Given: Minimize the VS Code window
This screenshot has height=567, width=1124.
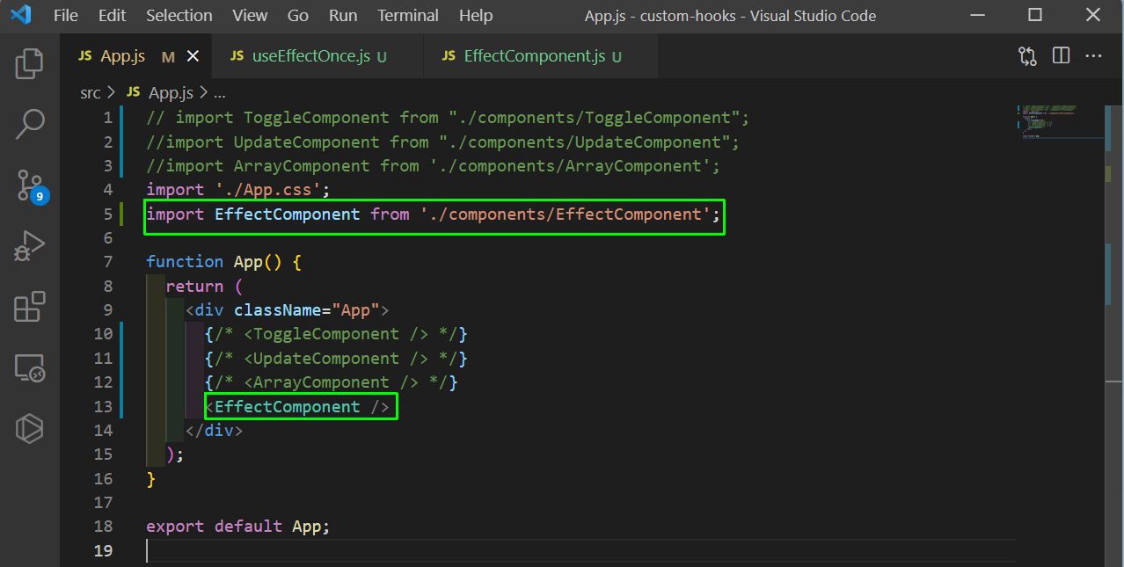Looking at the screenshot, I should pos(979,15).
